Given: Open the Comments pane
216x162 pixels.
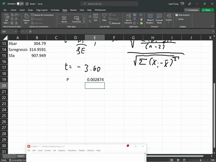Looking at the screenshot, I should (192, 10).
